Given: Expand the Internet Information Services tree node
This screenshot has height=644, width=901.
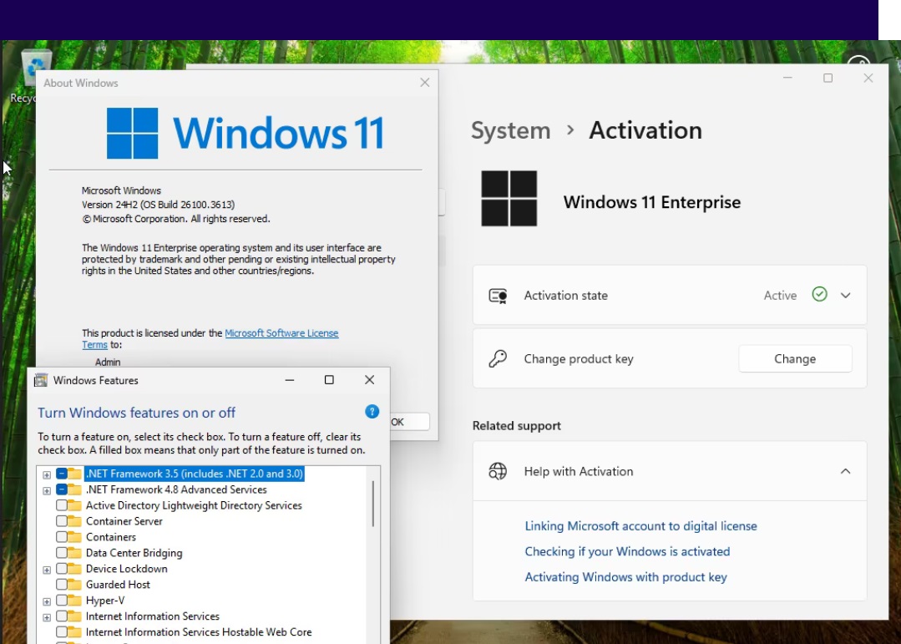Looking at the screenshot, I should [47, 617].
